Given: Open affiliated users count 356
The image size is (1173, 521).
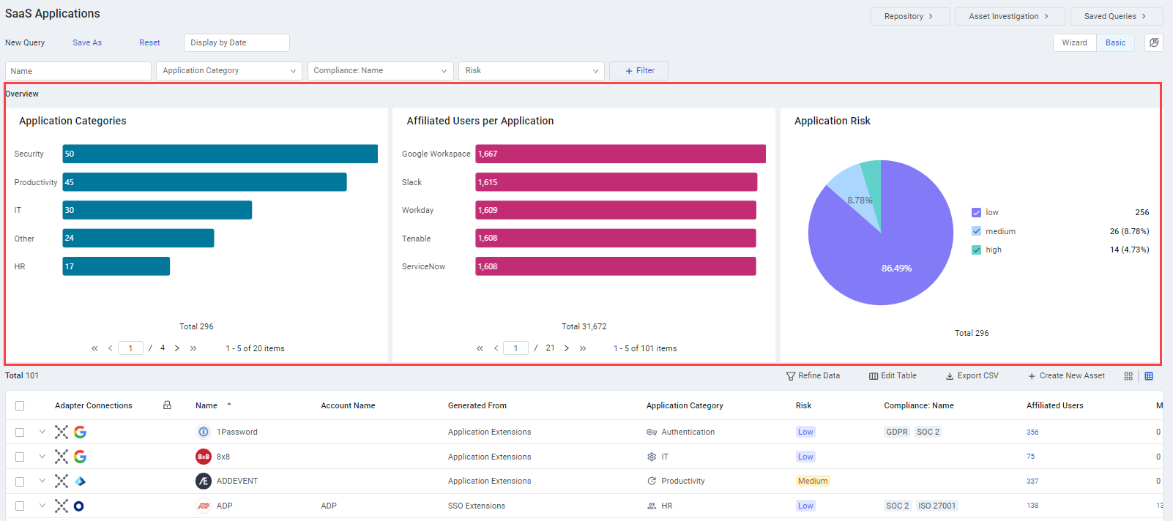Looking at the screenshot, I should [x=1032, y=432].
